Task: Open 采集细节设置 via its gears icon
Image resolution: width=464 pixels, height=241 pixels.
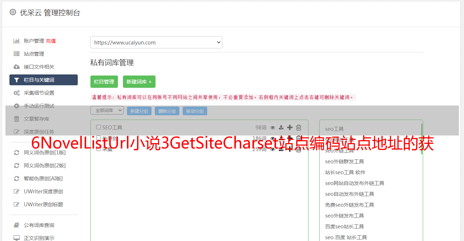Action: [x=16, y=93]
